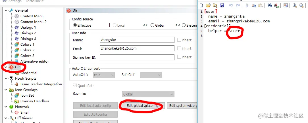Open Dialogs 3 settings page
Image resolution: width=308 pixels, height=123 pixels.
[28, 39]
